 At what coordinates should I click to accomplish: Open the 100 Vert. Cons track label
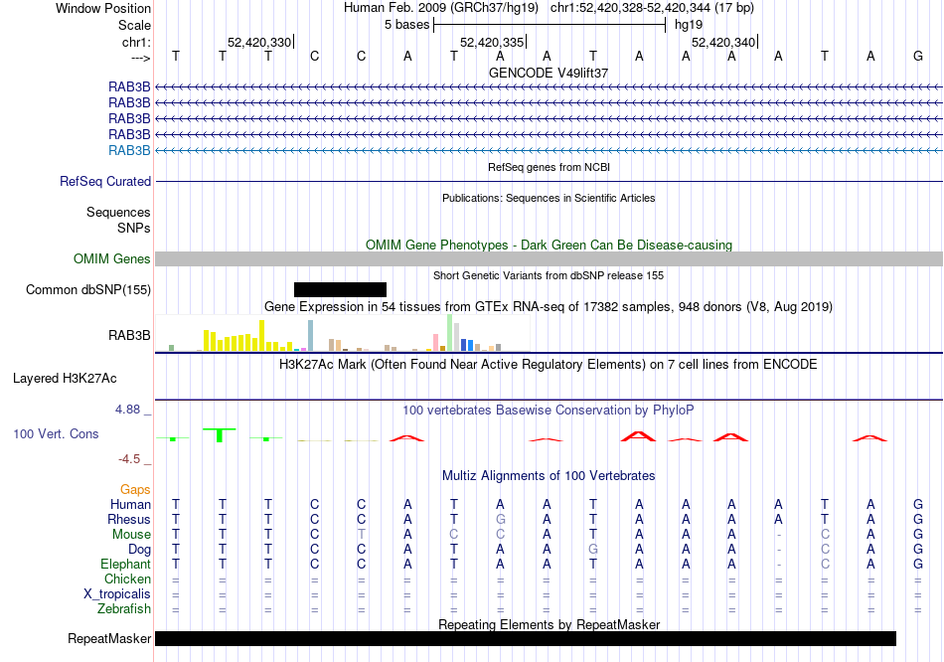[56, 433]
